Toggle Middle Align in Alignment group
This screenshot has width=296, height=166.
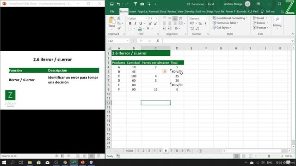170,18
